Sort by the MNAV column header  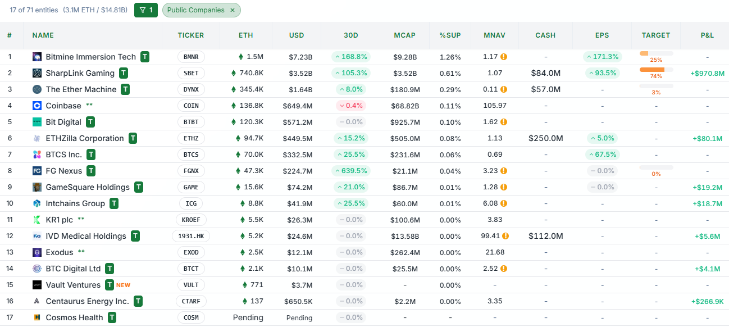tap(494, 35)
